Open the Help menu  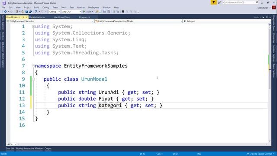click(116, 7)
